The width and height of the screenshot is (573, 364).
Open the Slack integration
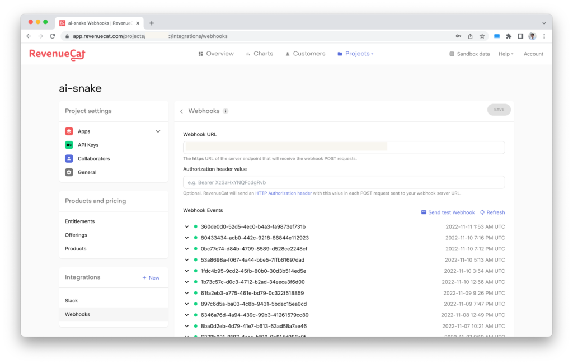(71, 301)
